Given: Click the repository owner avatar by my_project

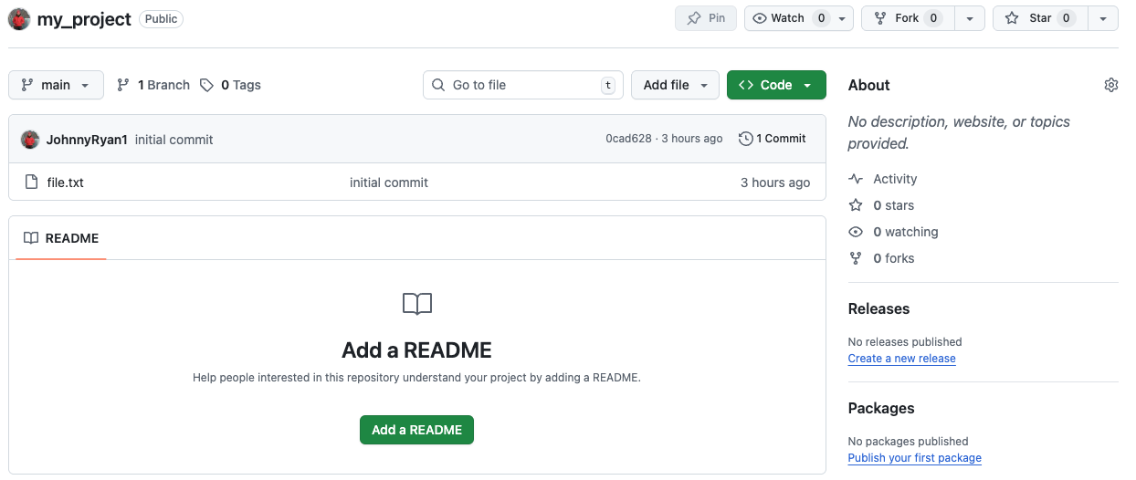Looking at the screenshot, I should point(19,18).
